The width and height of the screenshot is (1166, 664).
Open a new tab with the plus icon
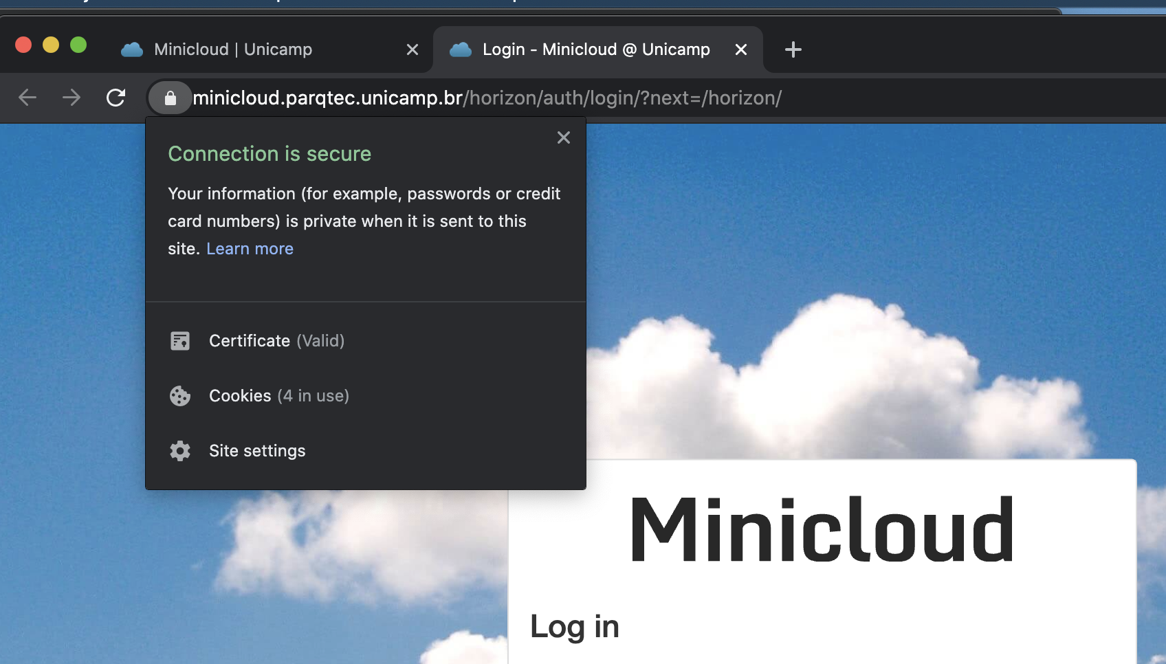tap(793, 49)
